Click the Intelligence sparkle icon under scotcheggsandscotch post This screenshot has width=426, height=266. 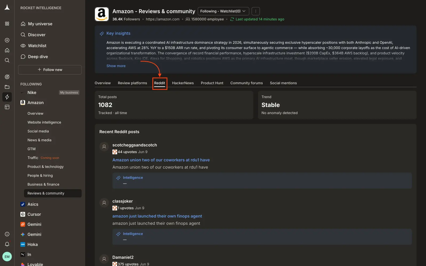[118, 178]
